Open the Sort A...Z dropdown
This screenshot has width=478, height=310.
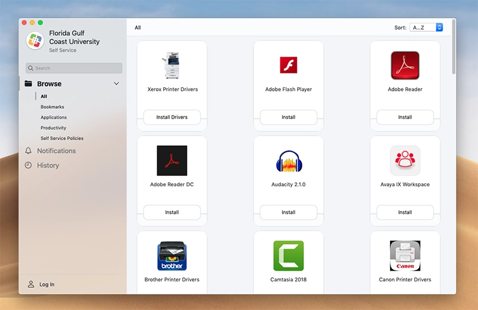click(x=426, y=27)
